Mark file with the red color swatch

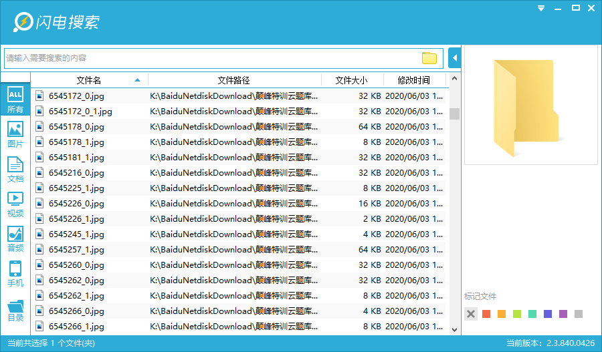486,314
